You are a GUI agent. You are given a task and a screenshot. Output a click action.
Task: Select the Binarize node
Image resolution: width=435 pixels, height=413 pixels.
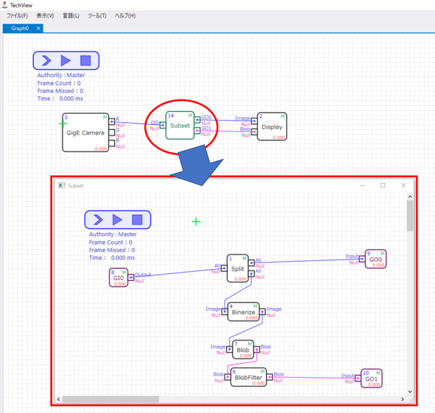pyautogui.click(x=244, y=313)
